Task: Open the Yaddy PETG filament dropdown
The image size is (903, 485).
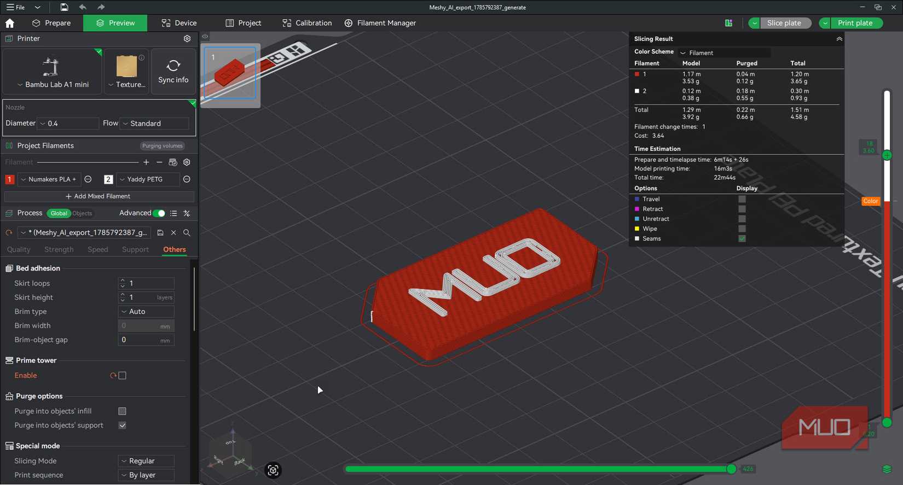Action: tap(148, 179)
